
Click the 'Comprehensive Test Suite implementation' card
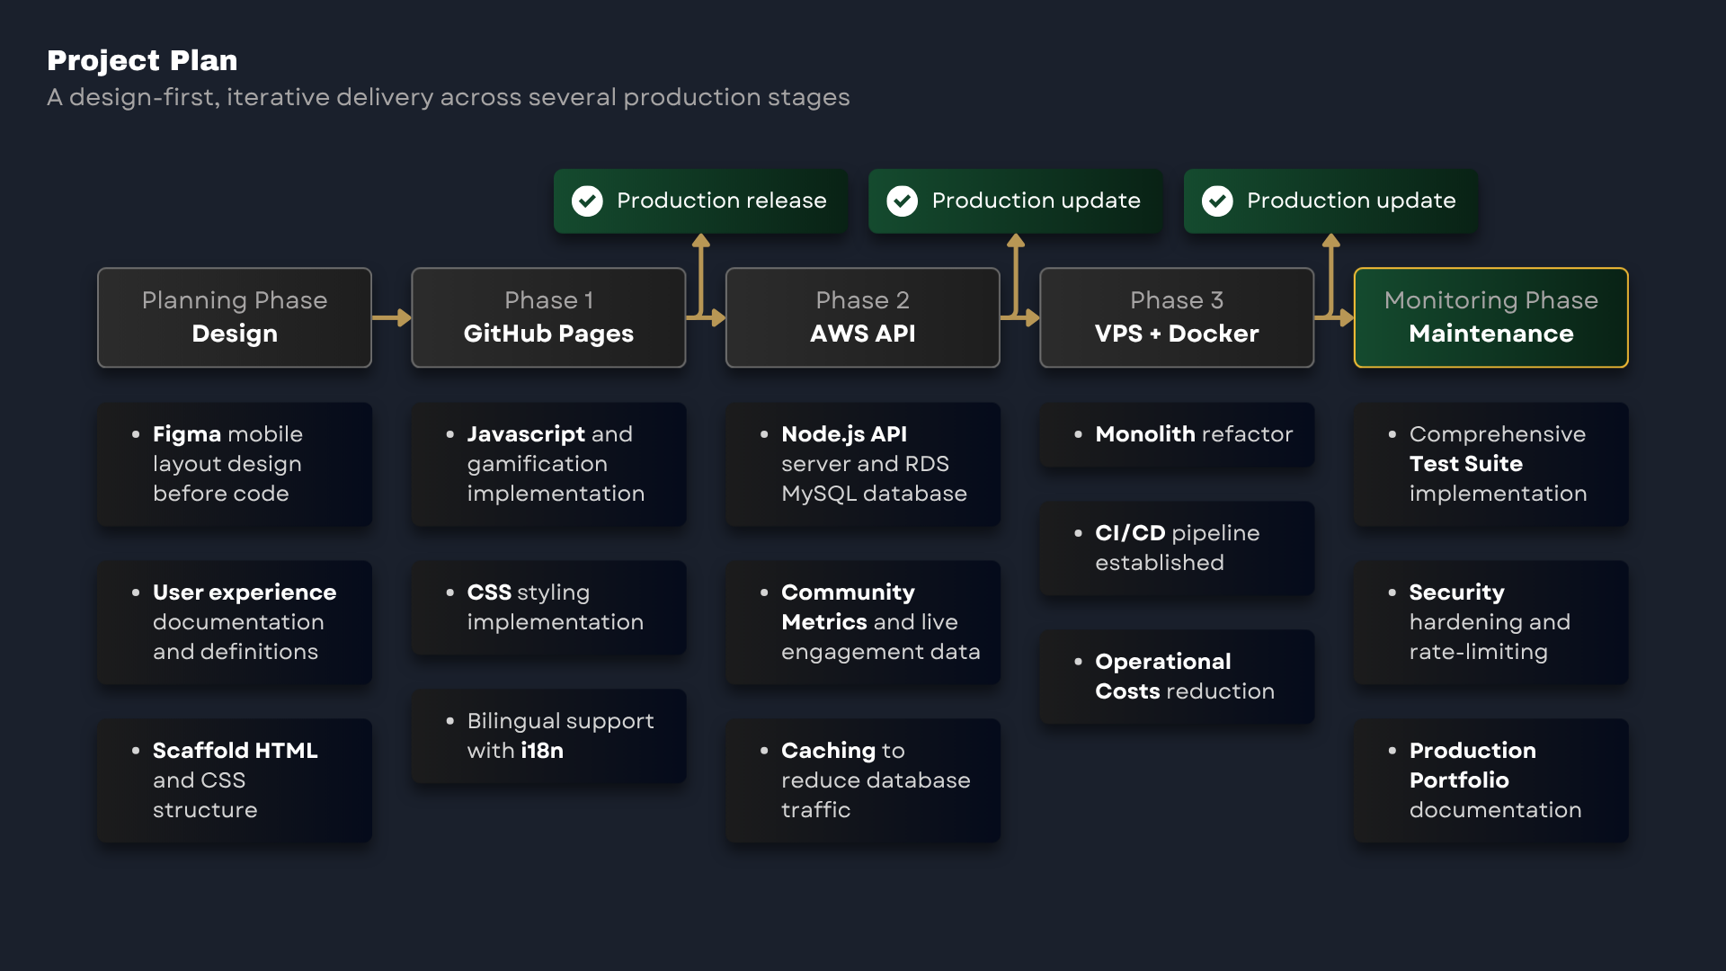click(x=1491, y=464)
